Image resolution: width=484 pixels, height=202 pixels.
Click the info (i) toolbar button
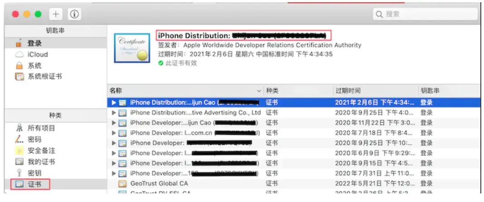[74, 14]
